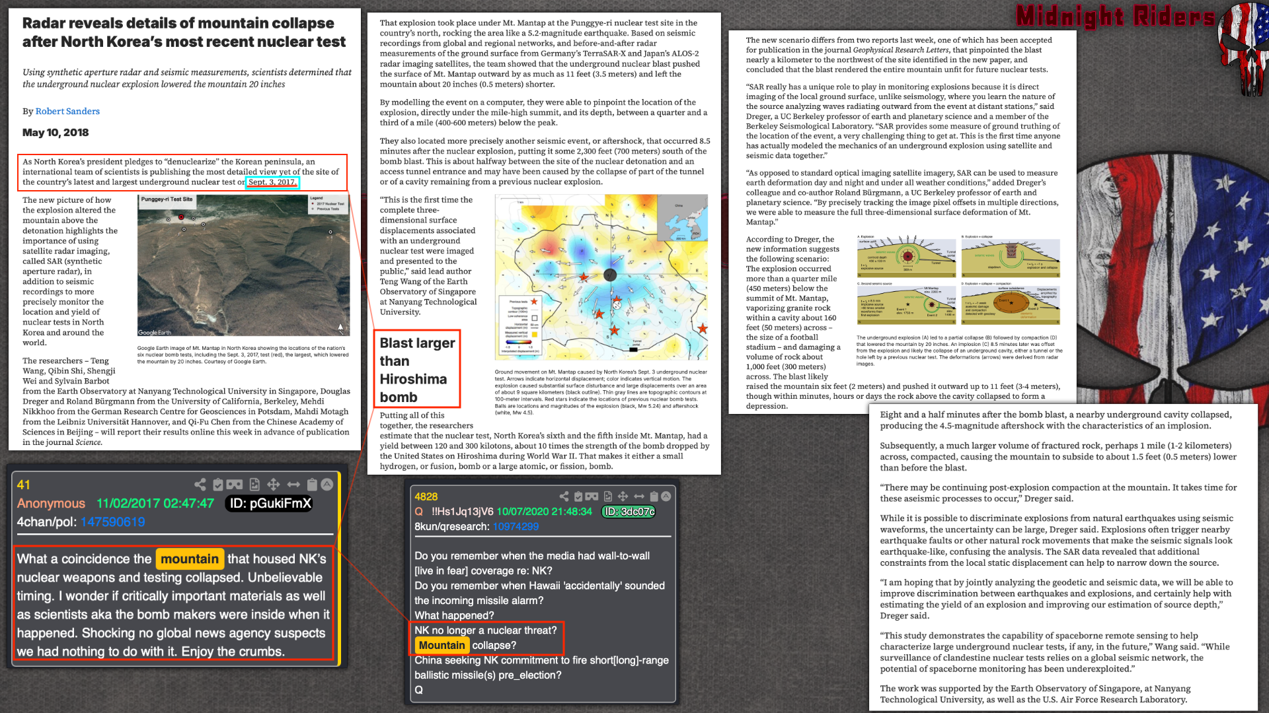Click the clipboard-check icon on post 4828
The height and width of the screenshot is (713, 1269).
point(578,496)
